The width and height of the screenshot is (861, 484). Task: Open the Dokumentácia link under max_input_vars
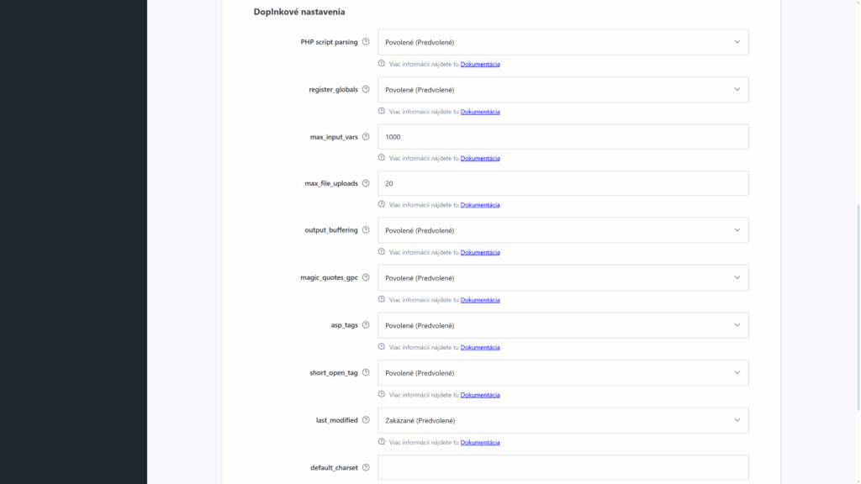(480, 158)
